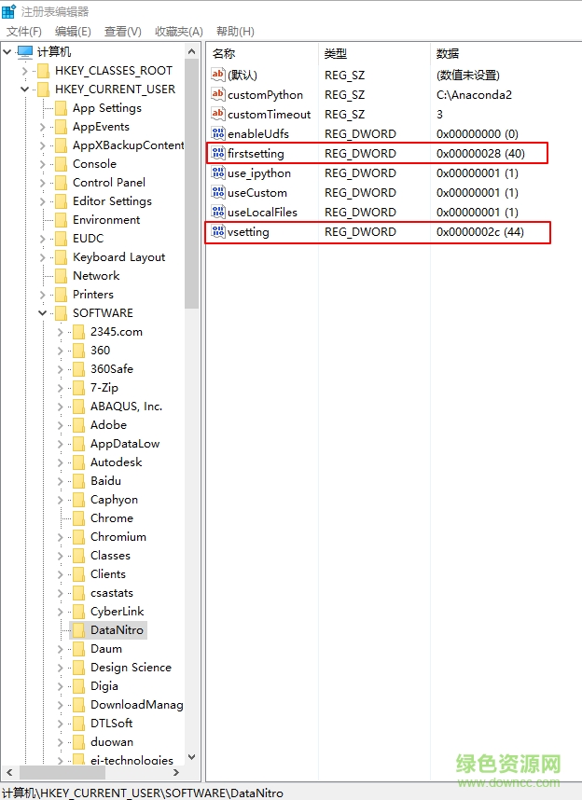Click the useCustom DWORD value icon
The image size is (582, 800).
click(x=218, y=192)
